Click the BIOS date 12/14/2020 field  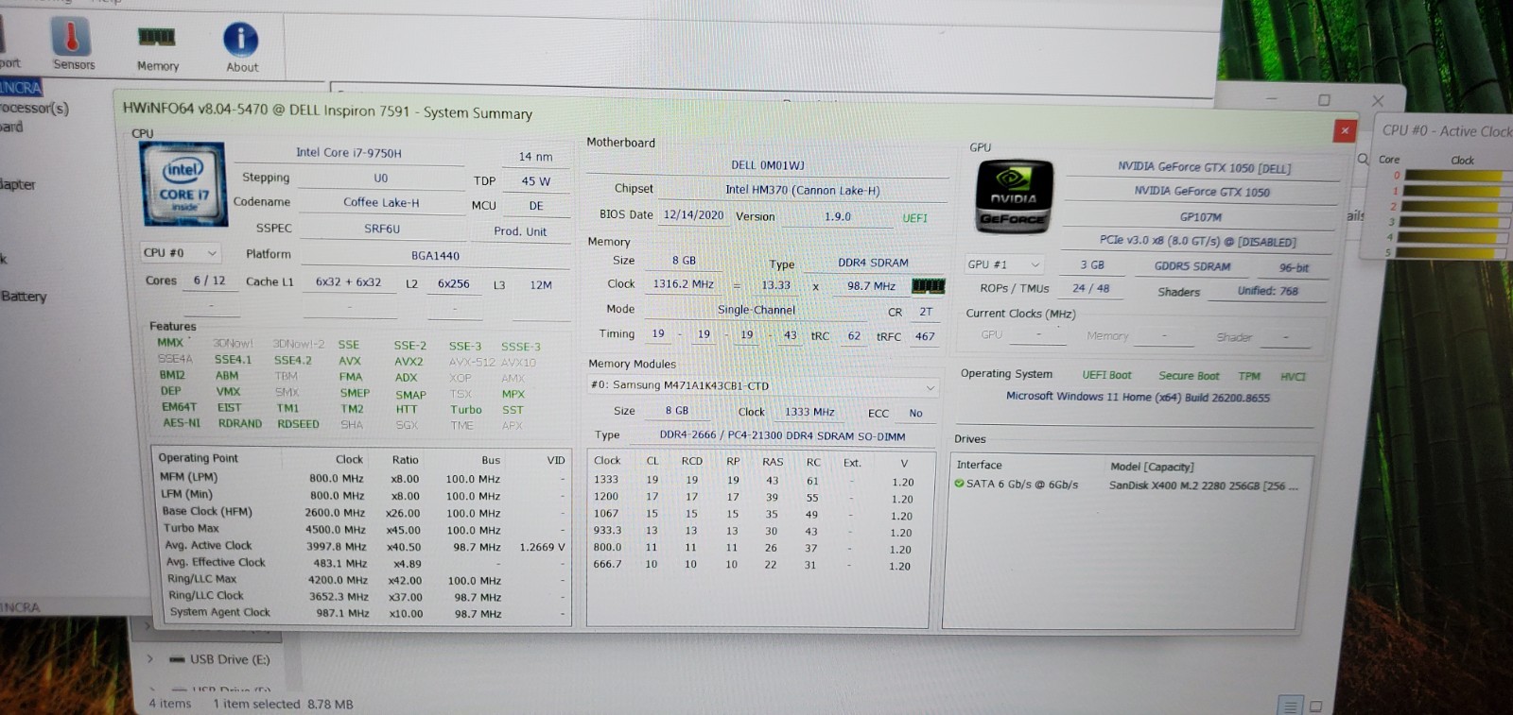click(693, 215)
